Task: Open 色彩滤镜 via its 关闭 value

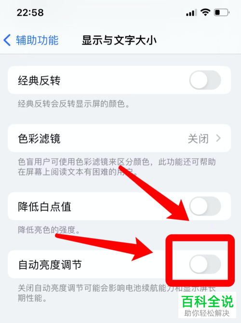Action: point(198,138)
